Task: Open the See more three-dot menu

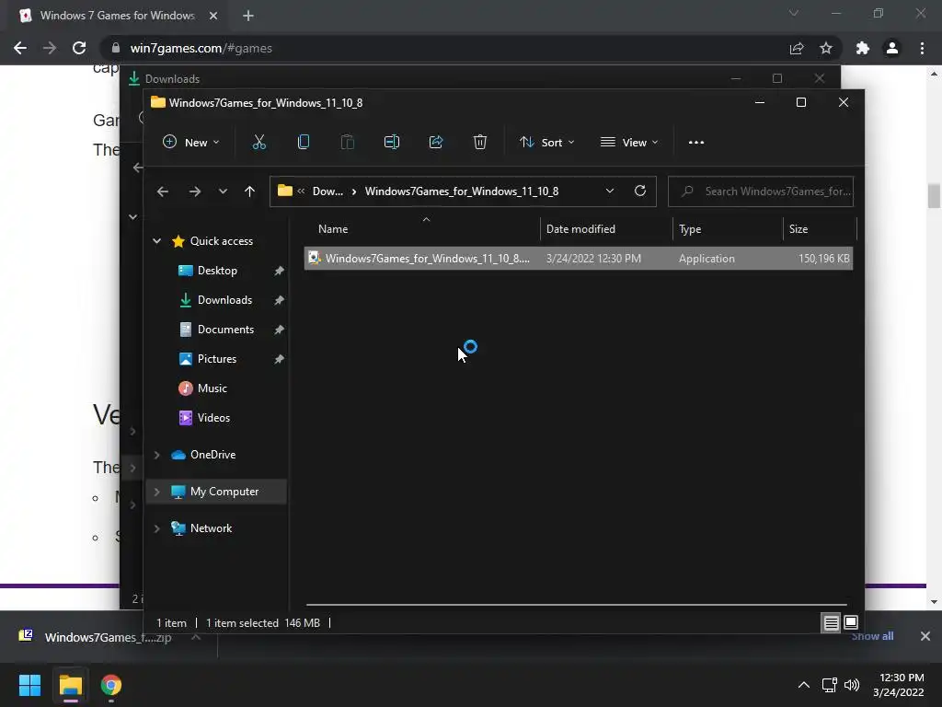Action: click(x=695, y=143)
